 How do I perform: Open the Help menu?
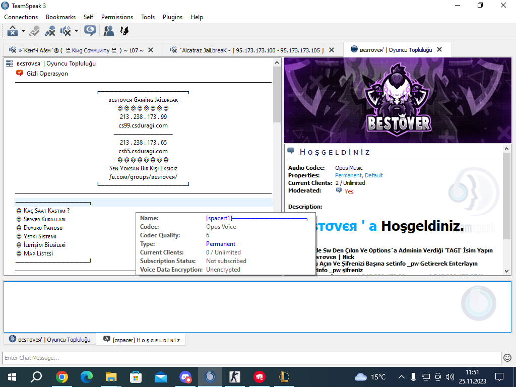point(197,17)
